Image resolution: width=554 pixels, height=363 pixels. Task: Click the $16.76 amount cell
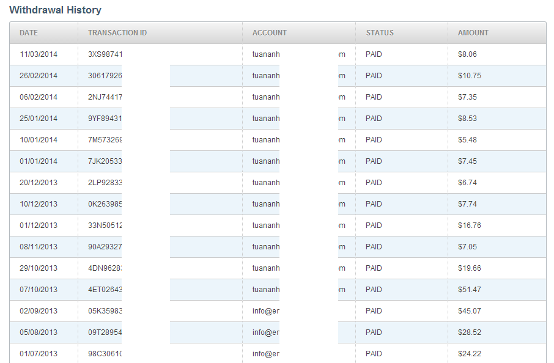click(470, 226)
